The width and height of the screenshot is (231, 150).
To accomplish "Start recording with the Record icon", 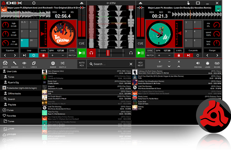I will (x=217, y=63).
